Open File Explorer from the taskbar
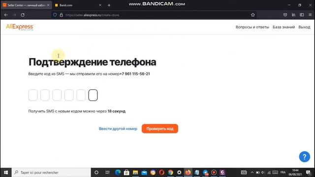Screen dimensions: 315x177 [135, 173]
